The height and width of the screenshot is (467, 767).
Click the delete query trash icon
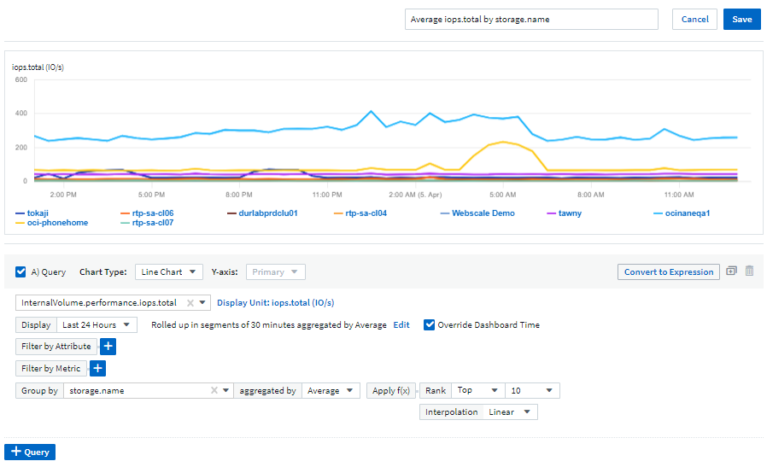click(x=749, y=271)
